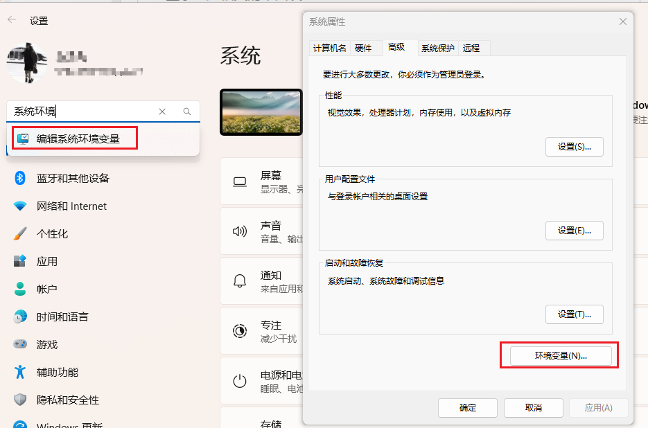The height and width of the screenshot is (428, 648).
Task: Switch to the 系统保护 tab
Action: 437,48
